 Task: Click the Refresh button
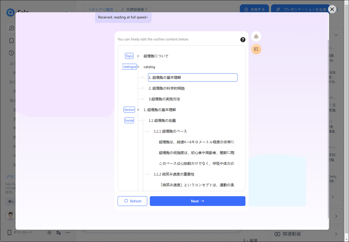133,201
